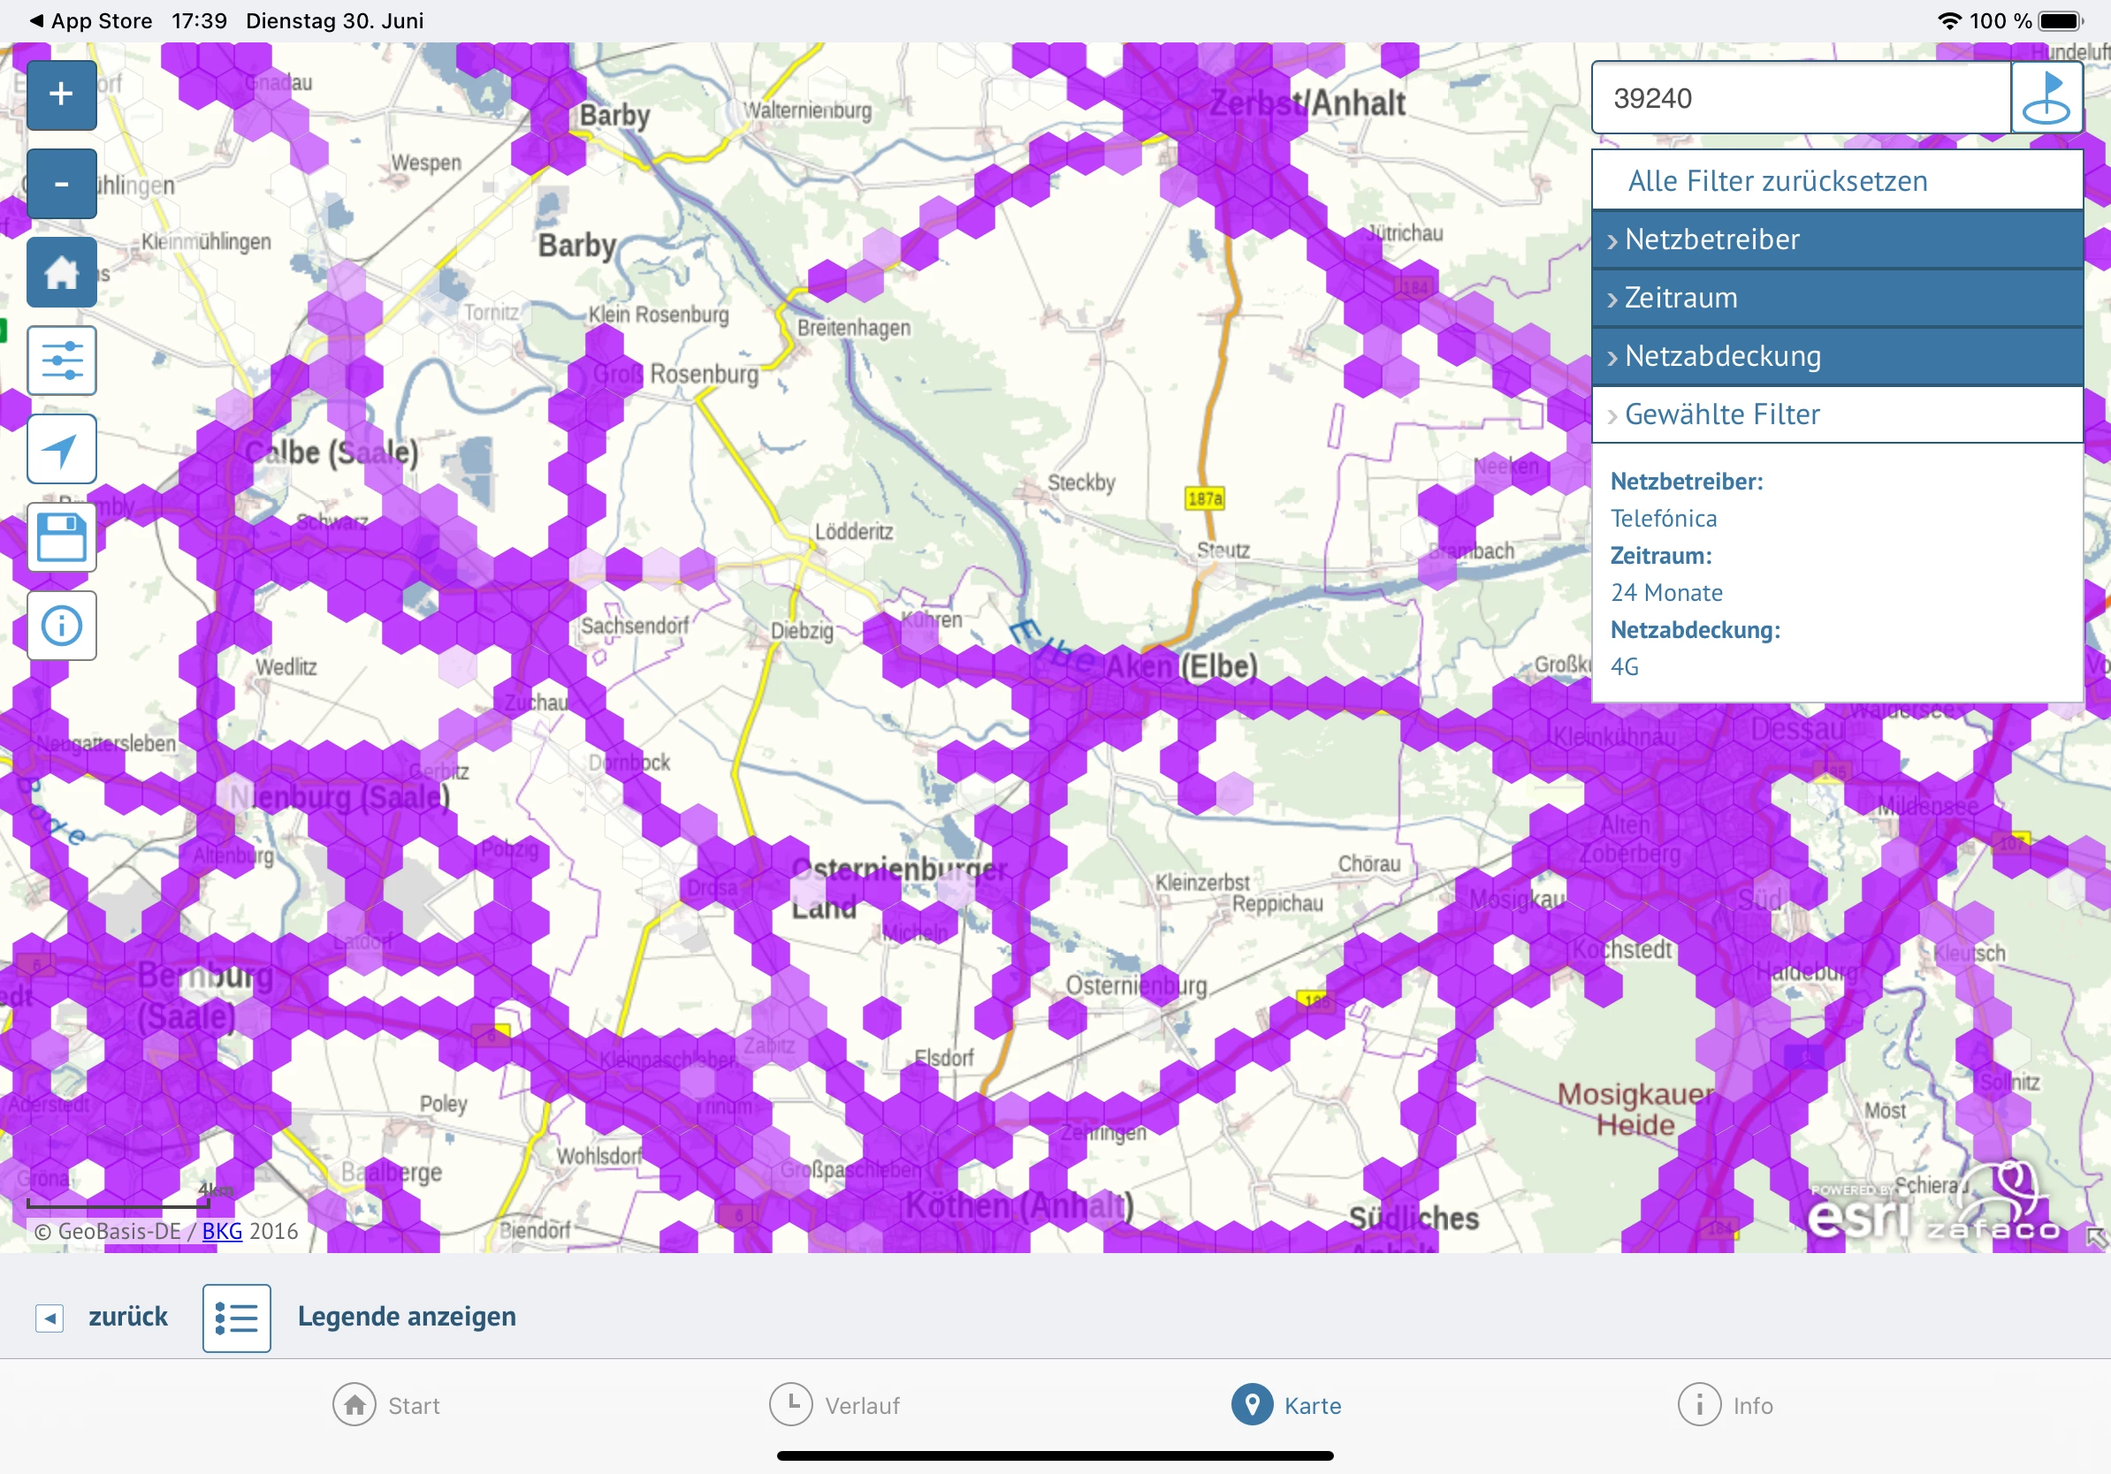Click the save floppy disk icon
The height and width of the screenshot is (1474, 2111).
tap(62, 536)
